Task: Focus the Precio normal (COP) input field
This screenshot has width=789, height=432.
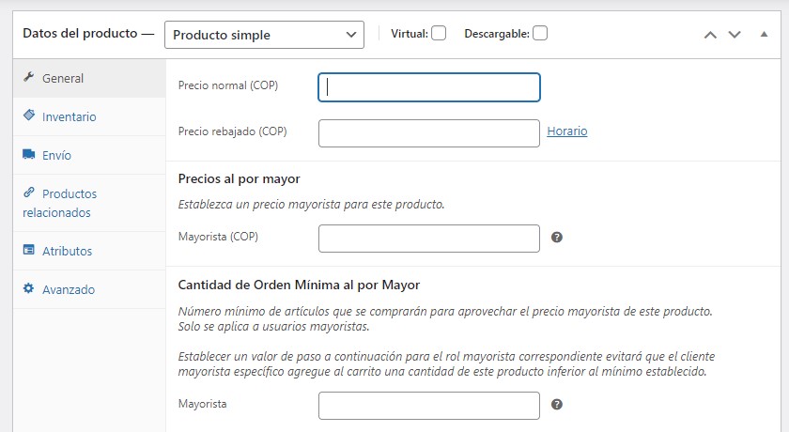Action: point(429,87)
